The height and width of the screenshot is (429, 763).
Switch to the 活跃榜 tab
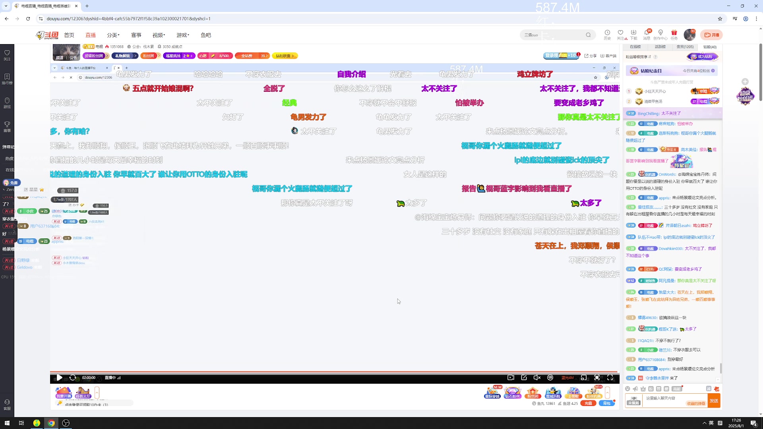coord(660,47)
